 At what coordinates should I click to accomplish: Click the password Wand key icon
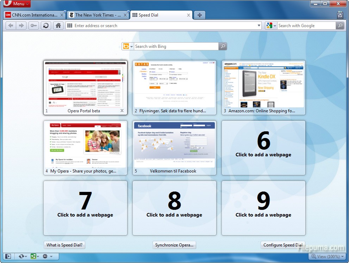33,25
